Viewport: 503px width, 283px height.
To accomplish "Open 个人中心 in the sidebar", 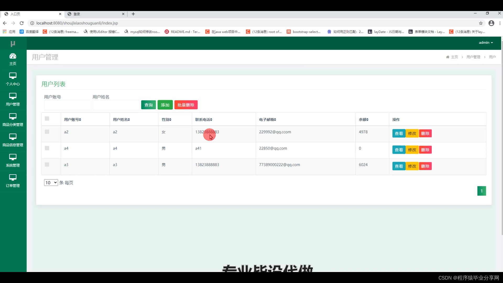I will pos(13,79).
